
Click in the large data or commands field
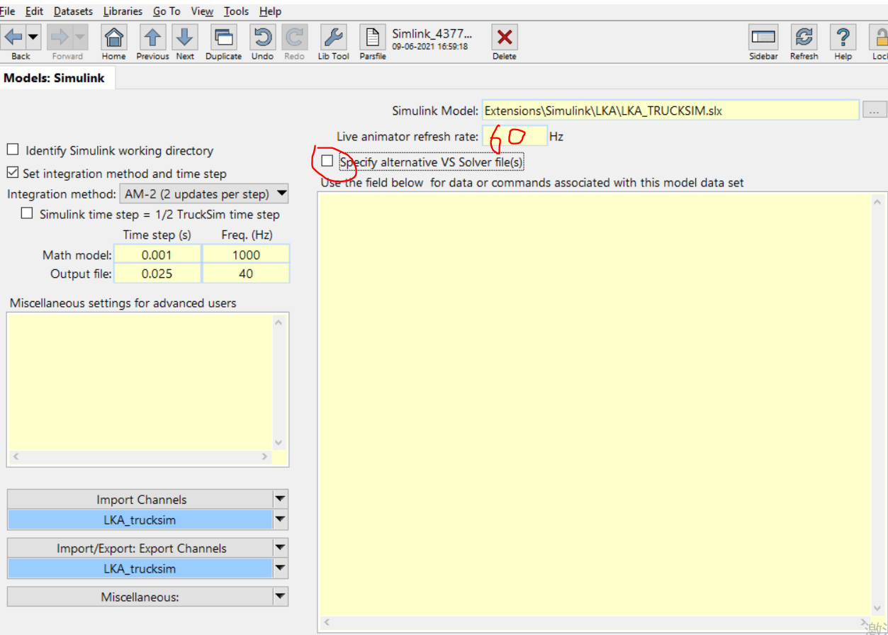(x=594, y=404)
